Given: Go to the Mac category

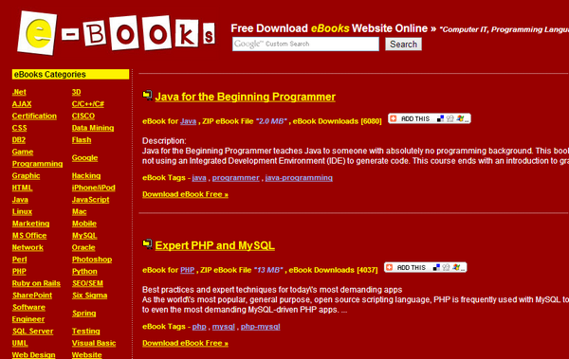Looking at the screenshot, I should pos(79,212).
